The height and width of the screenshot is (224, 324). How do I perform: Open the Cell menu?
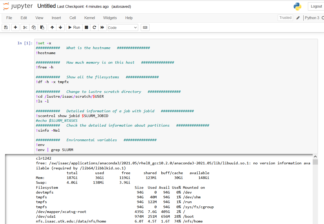click(73, 18)
